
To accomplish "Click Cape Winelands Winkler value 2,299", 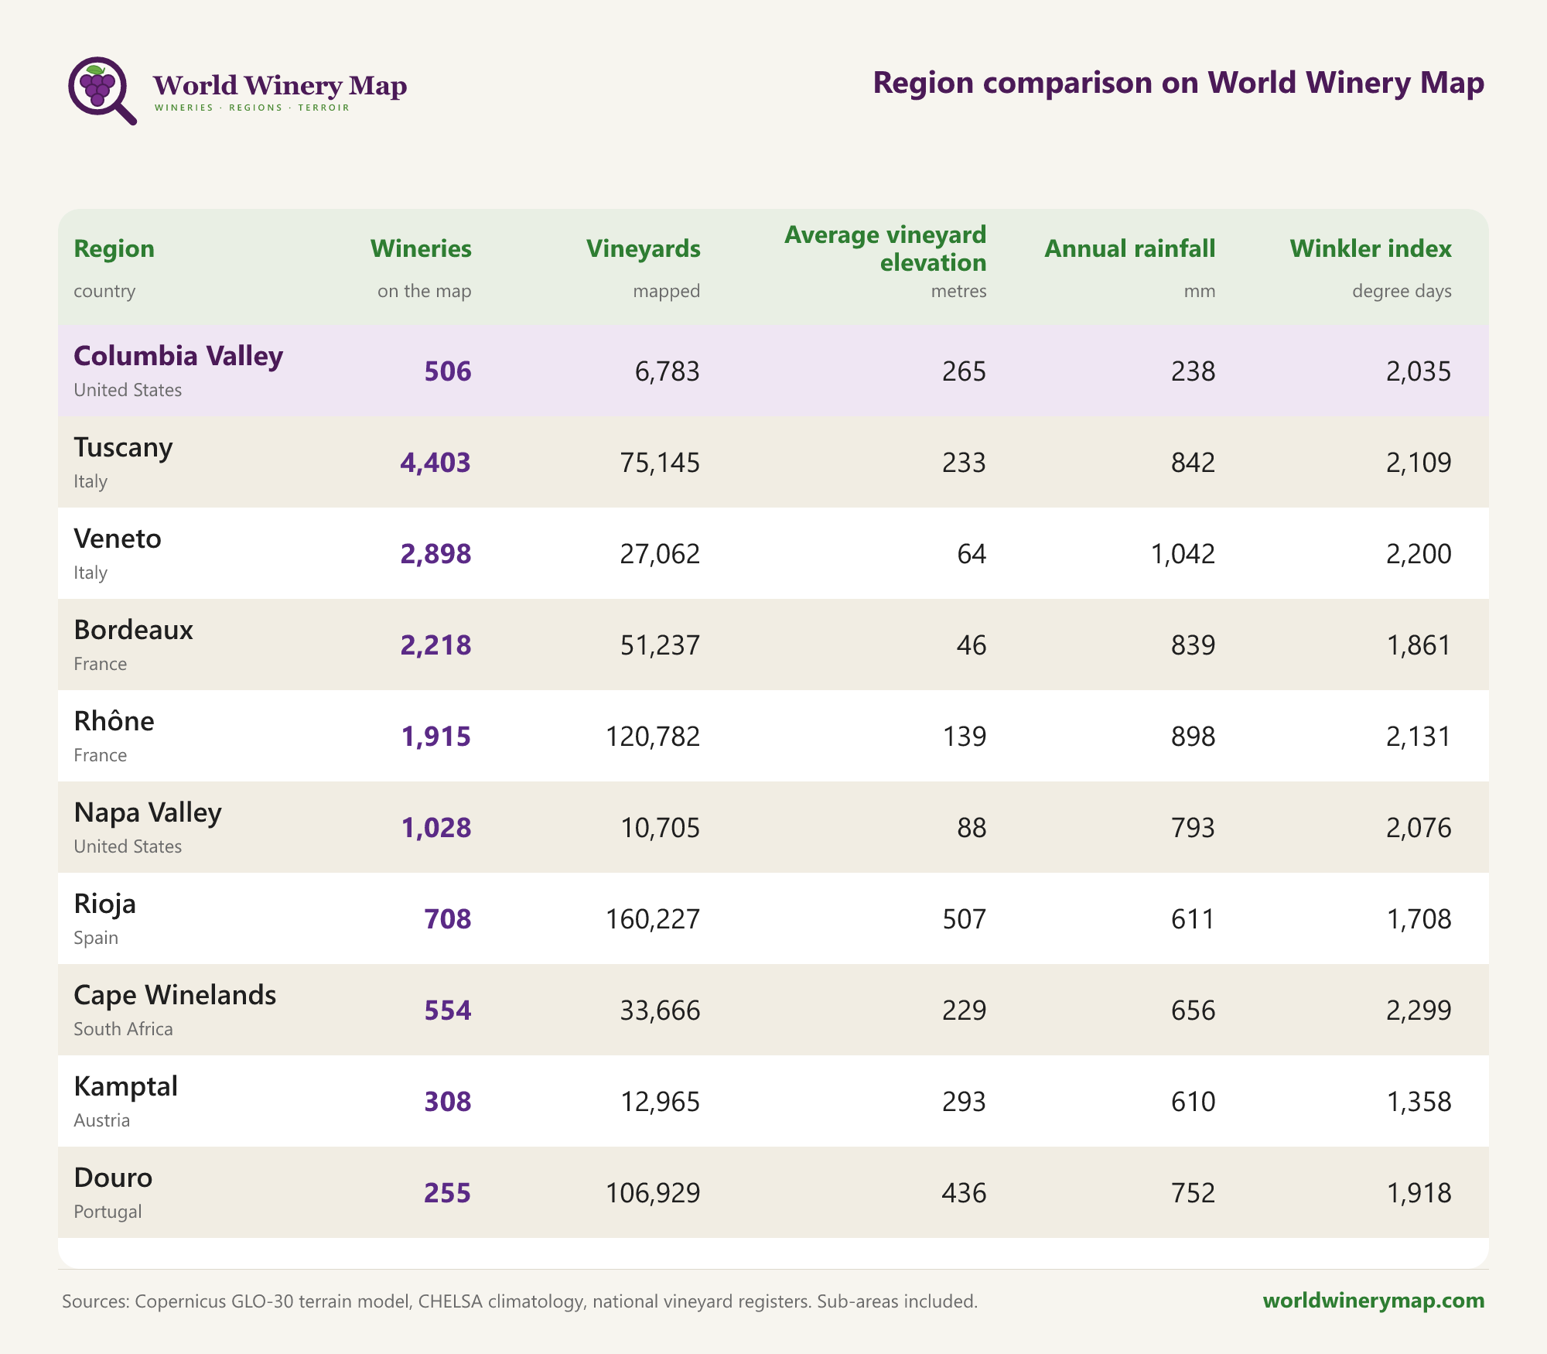I will click(1419, 1010).
